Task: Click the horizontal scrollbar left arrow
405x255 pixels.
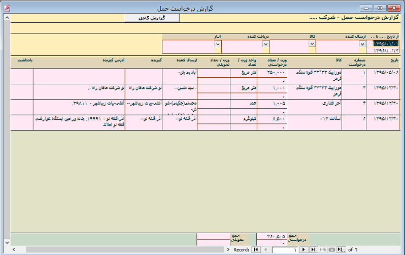Action: click(x=14, y=249)
